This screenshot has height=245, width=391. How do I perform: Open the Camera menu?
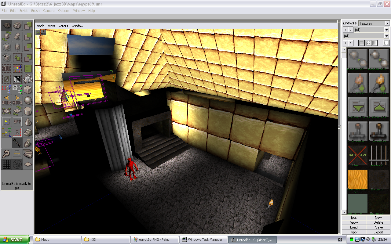click(49, 11)
